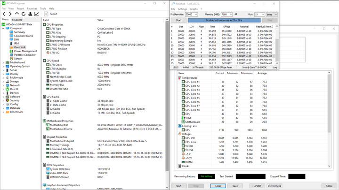Viewport: 339px width, 190px height.
Task: Select the Network category icon
Action: (8, 85)
